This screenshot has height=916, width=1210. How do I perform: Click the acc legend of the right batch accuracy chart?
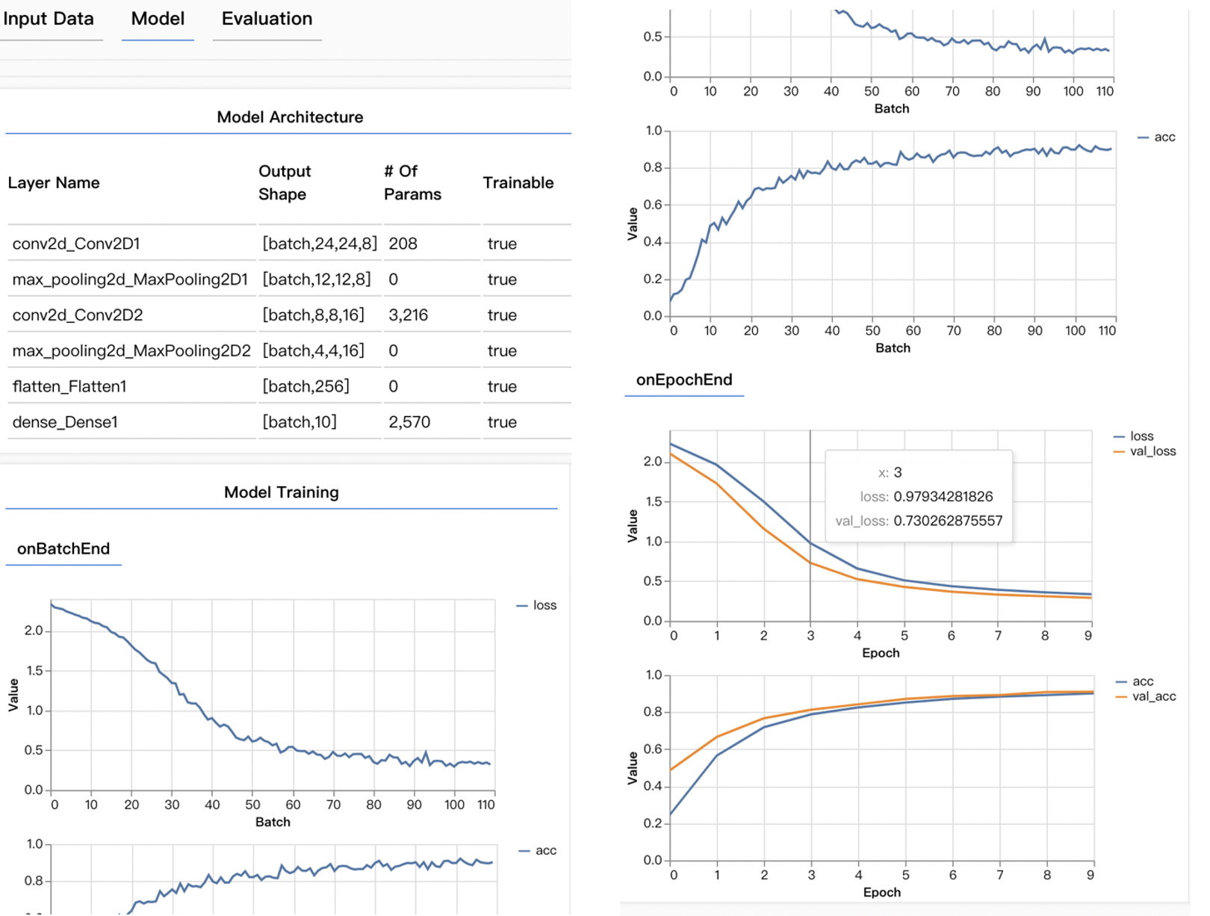pyautogui.click(x=1157, y=137)
